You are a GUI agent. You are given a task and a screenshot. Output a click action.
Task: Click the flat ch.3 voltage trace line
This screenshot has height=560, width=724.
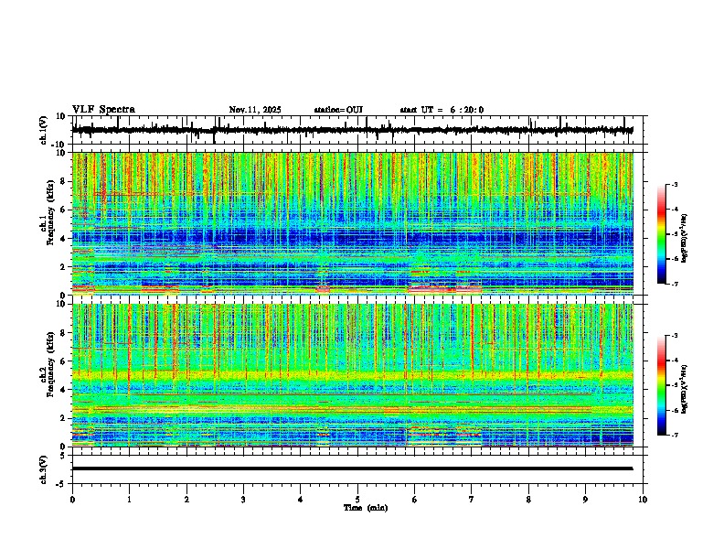coord(353,468)
